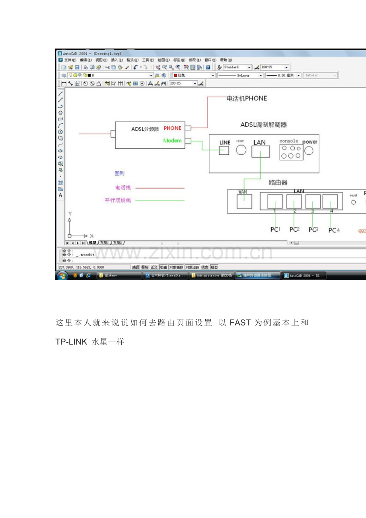Viewport: 366px width, 518px height.
Task: Expand the ByLayer linetype dropdown
Action: point(240,75)
